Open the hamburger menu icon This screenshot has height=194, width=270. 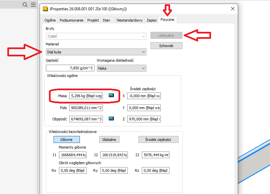point(33,5)
